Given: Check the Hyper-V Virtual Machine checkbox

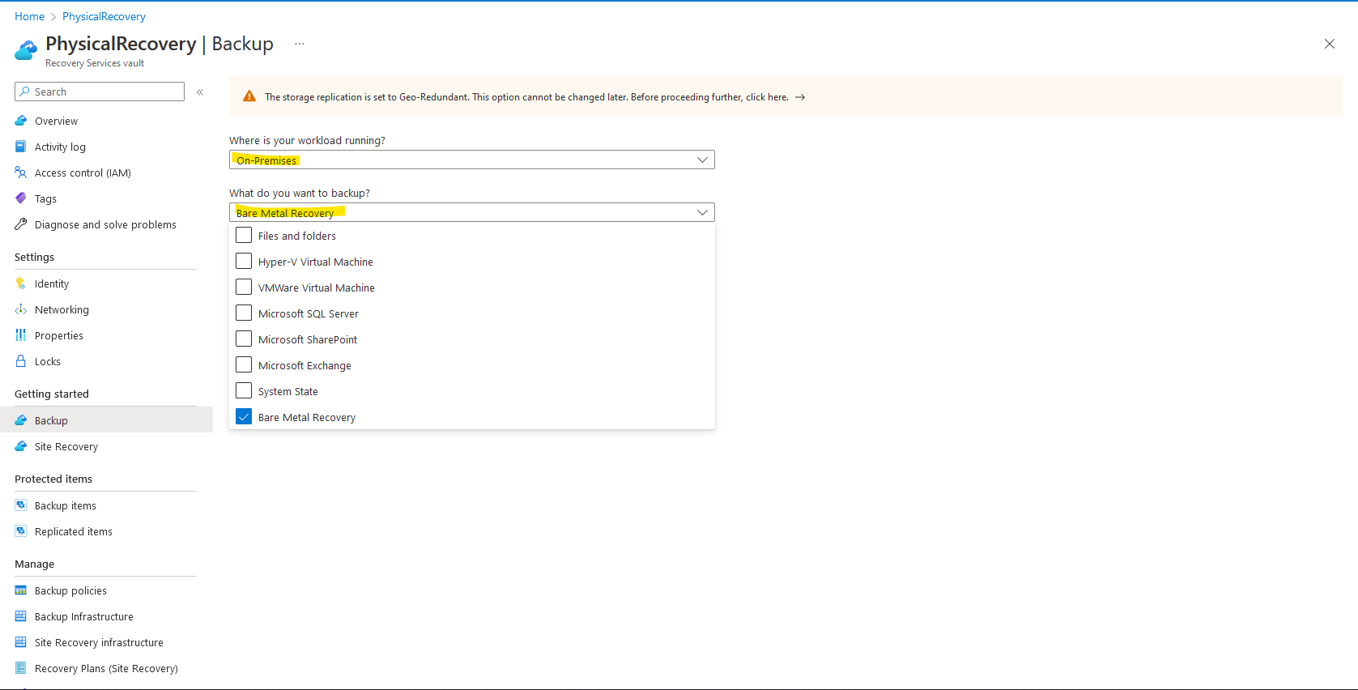Looking at the screenshot, I should pyautogui.click(x=244, y=262).
